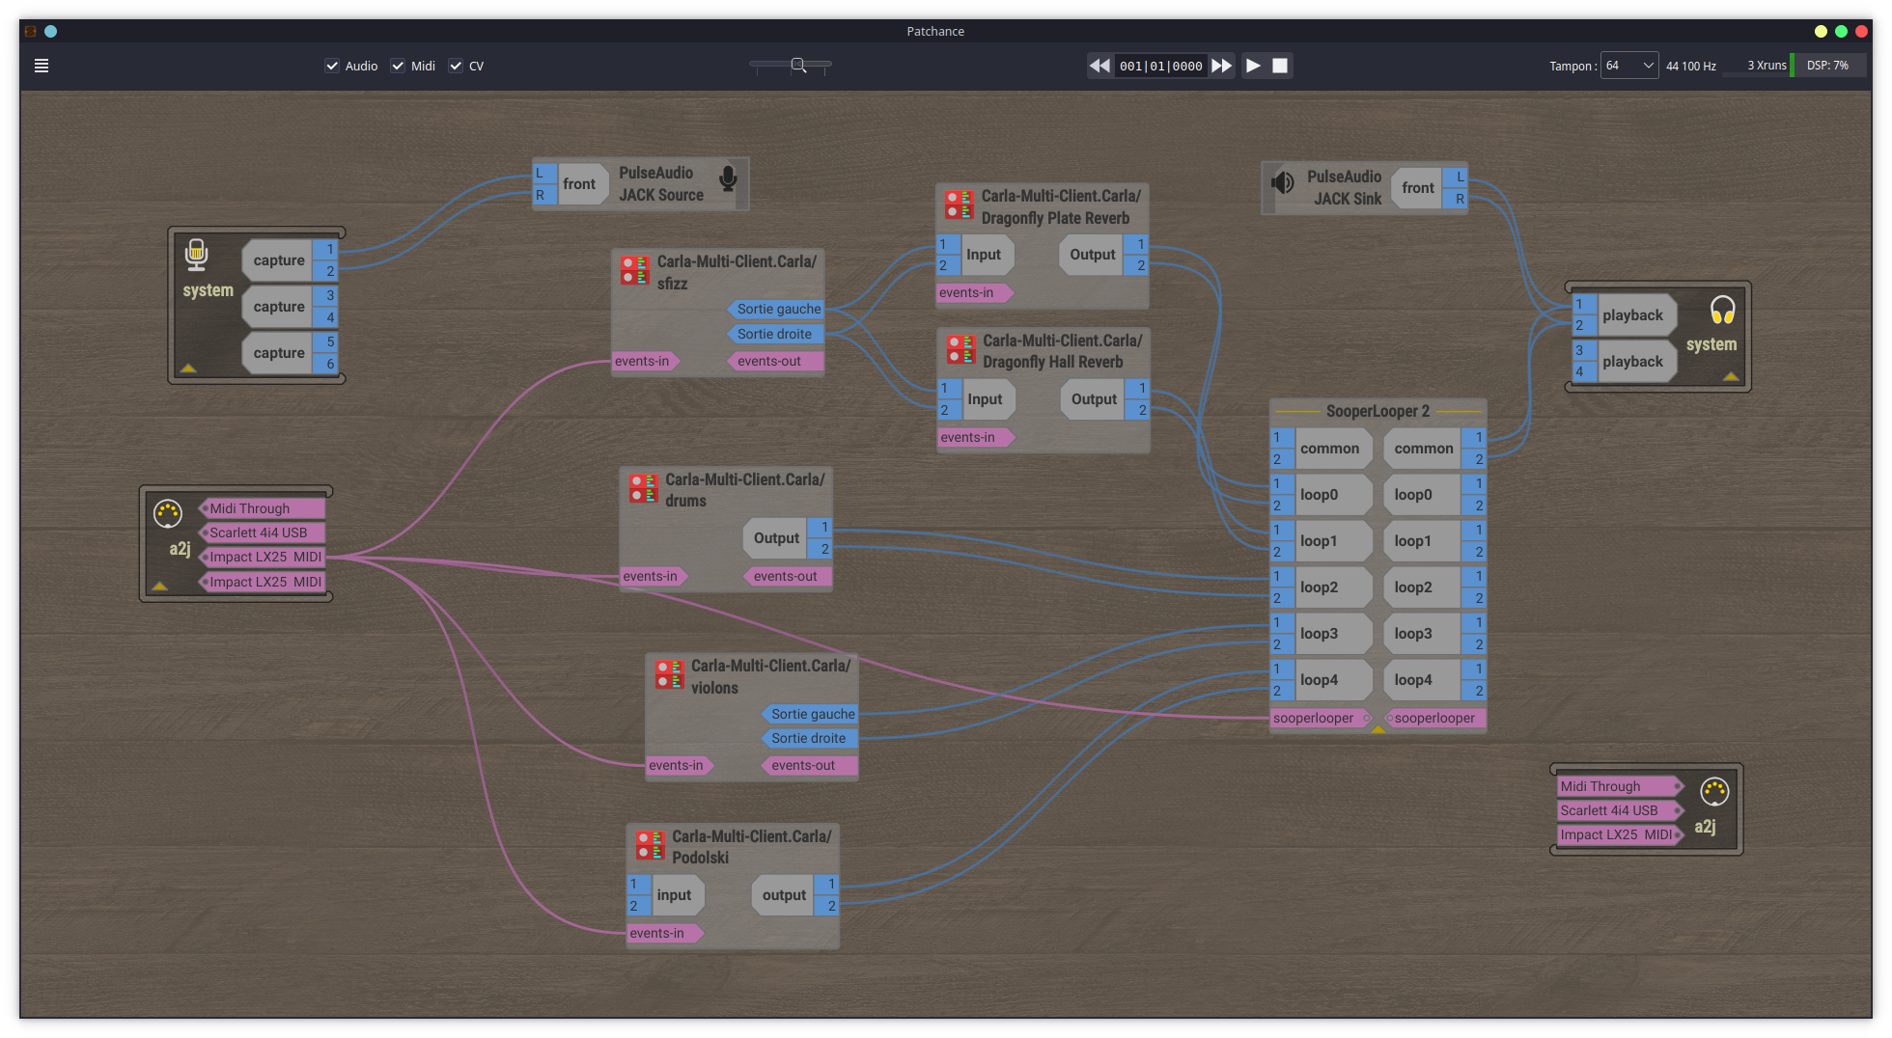Click the transport position display 001|01|0000
This screenshot has width=1892, height=1038.
[x=1160, y=66]
